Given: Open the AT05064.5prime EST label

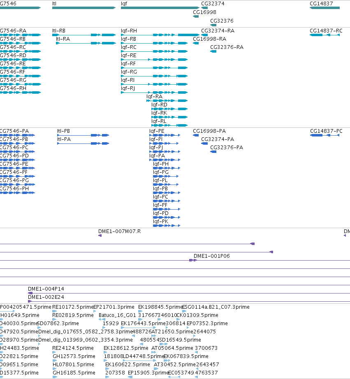Looking at the screenshot, I should point(172,348).
